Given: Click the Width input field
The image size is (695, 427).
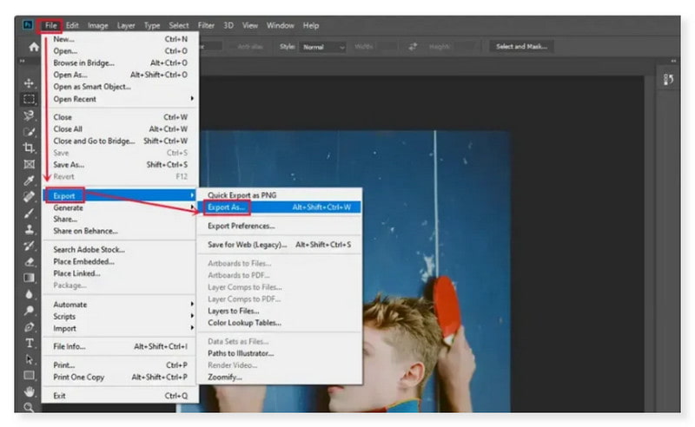Looking at the screenshot, I should pyautogui.click(x=387, y=47).
